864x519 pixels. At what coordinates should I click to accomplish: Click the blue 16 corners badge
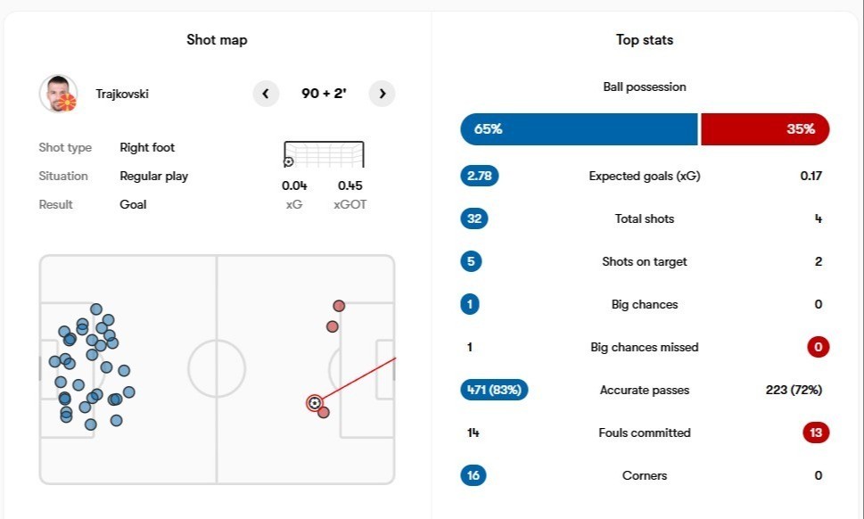pyautogui.click(x=473, y=475)
